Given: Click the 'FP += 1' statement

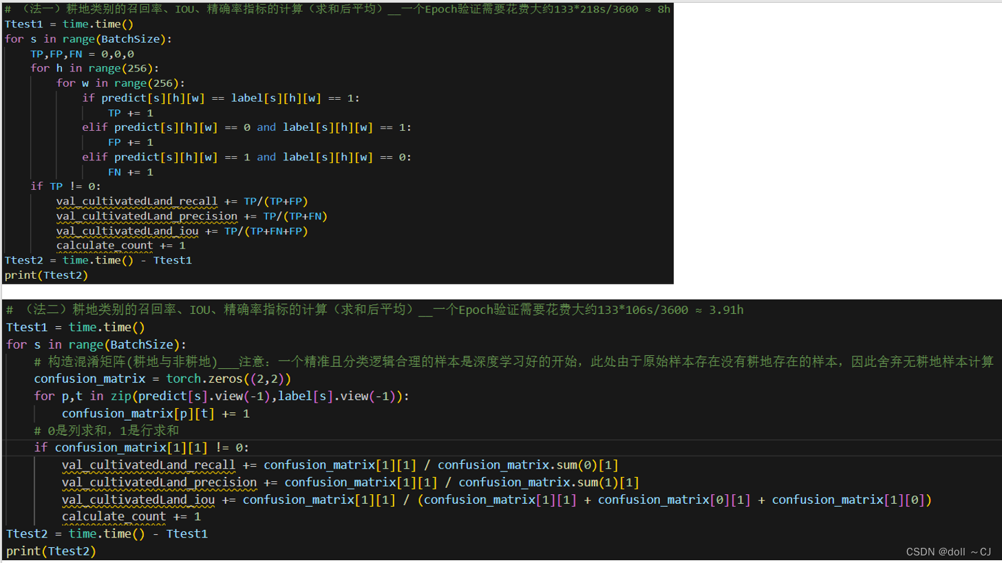Looking at the screenshot, I should tap(131, 142).
